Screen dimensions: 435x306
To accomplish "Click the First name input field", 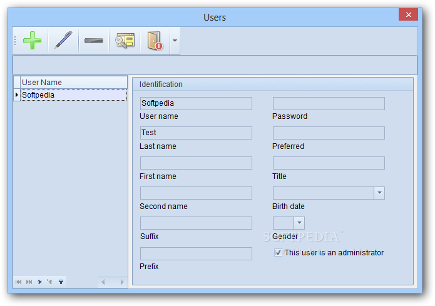I will tap(196, 163).
